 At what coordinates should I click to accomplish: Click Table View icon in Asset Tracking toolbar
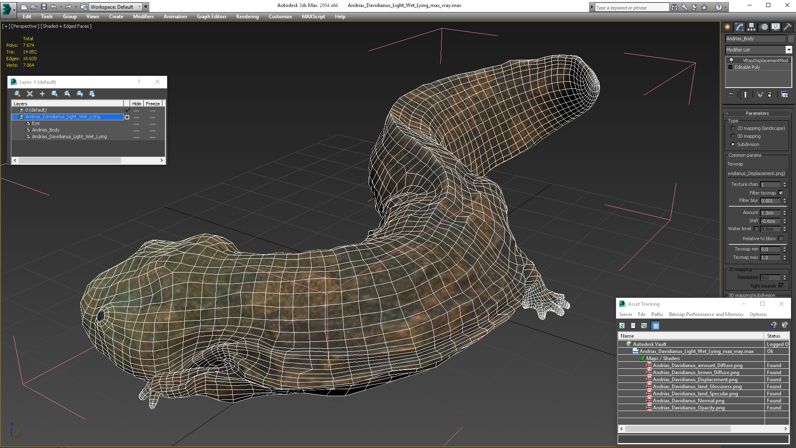click(656, 326)
